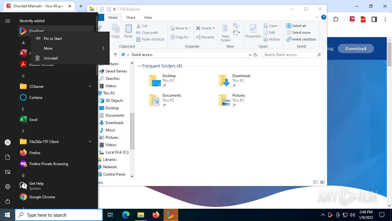Switch to large icons view
392x221 pixels.
(322, 182)
